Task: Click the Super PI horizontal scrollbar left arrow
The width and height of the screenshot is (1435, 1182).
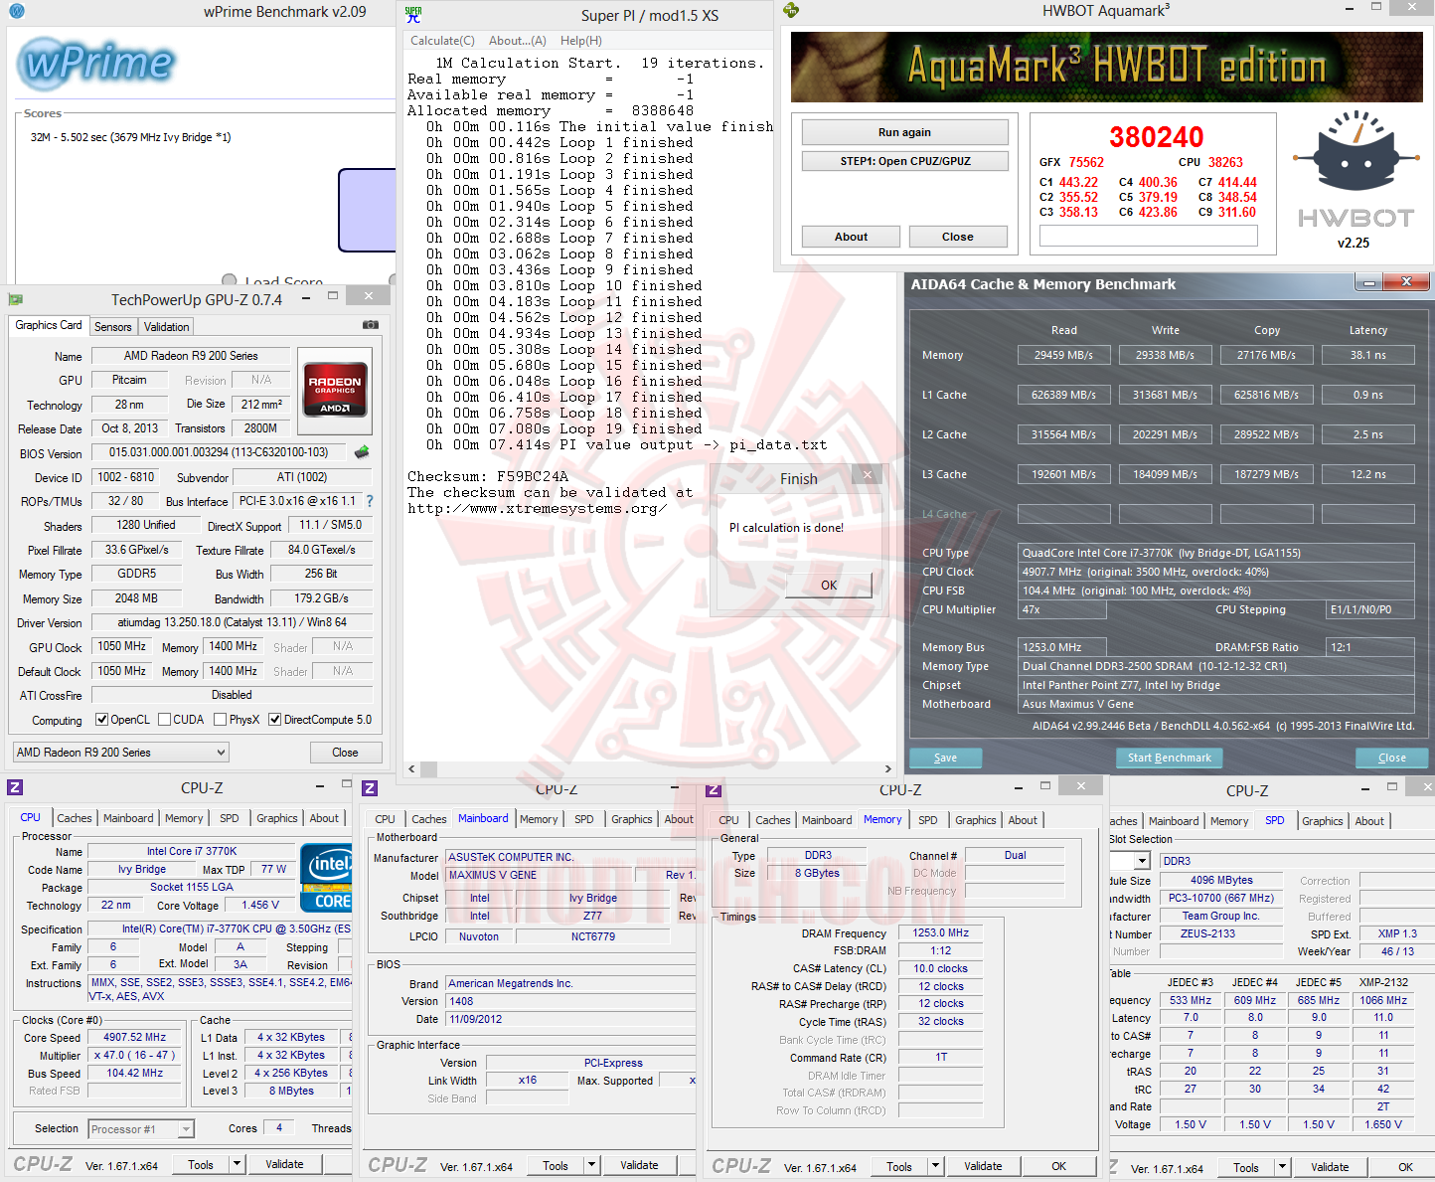Action: click(413, 768)
